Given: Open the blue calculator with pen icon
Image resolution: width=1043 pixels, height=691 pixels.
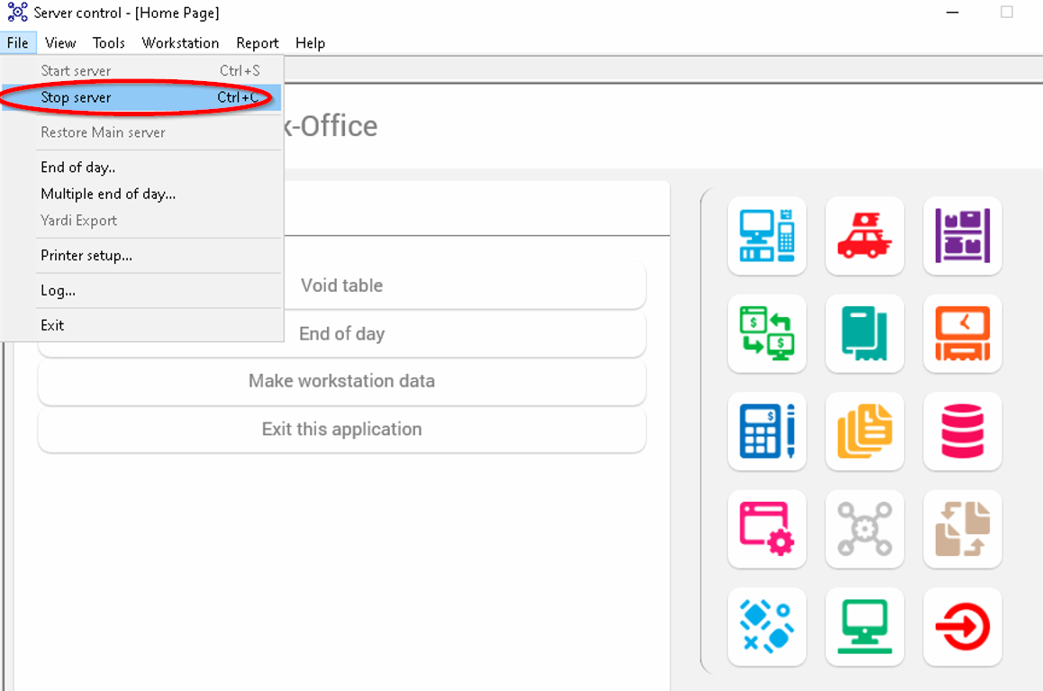Looking at the screenshot, I should point(767,431).
